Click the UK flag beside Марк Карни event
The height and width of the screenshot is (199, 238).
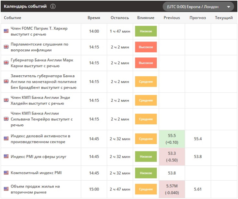(x=6, y=63)
